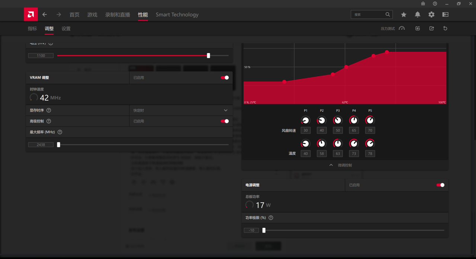Open the 显存时序 dropdown
The height and width of the screenshot is (259, 476).
(225, 110)
